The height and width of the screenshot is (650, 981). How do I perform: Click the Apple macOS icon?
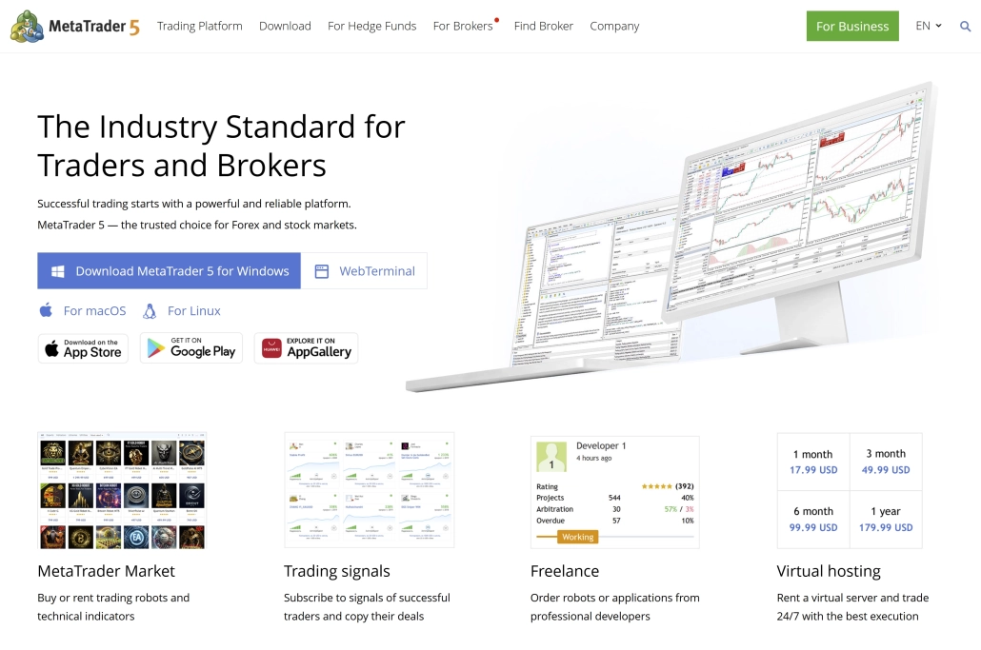click(46, 310)
